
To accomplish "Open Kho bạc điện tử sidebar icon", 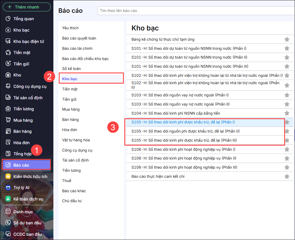I will 8,42.
